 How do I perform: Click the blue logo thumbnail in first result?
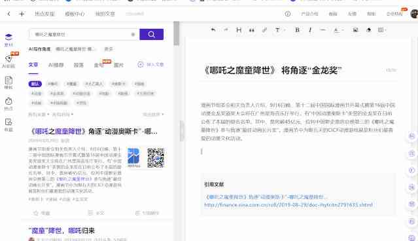[133, 157]
